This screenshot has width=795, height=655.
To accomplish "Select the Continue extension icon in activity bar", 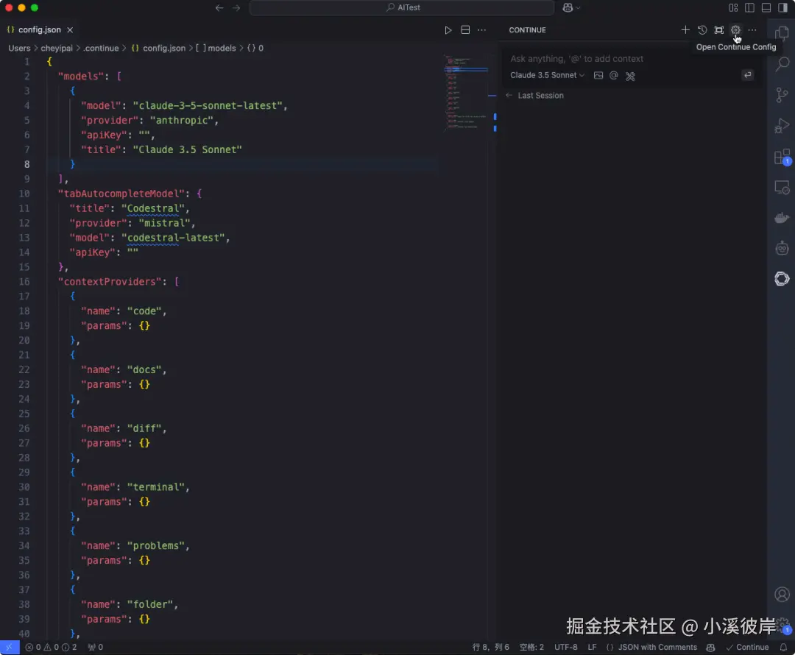I will click(782, 278).
